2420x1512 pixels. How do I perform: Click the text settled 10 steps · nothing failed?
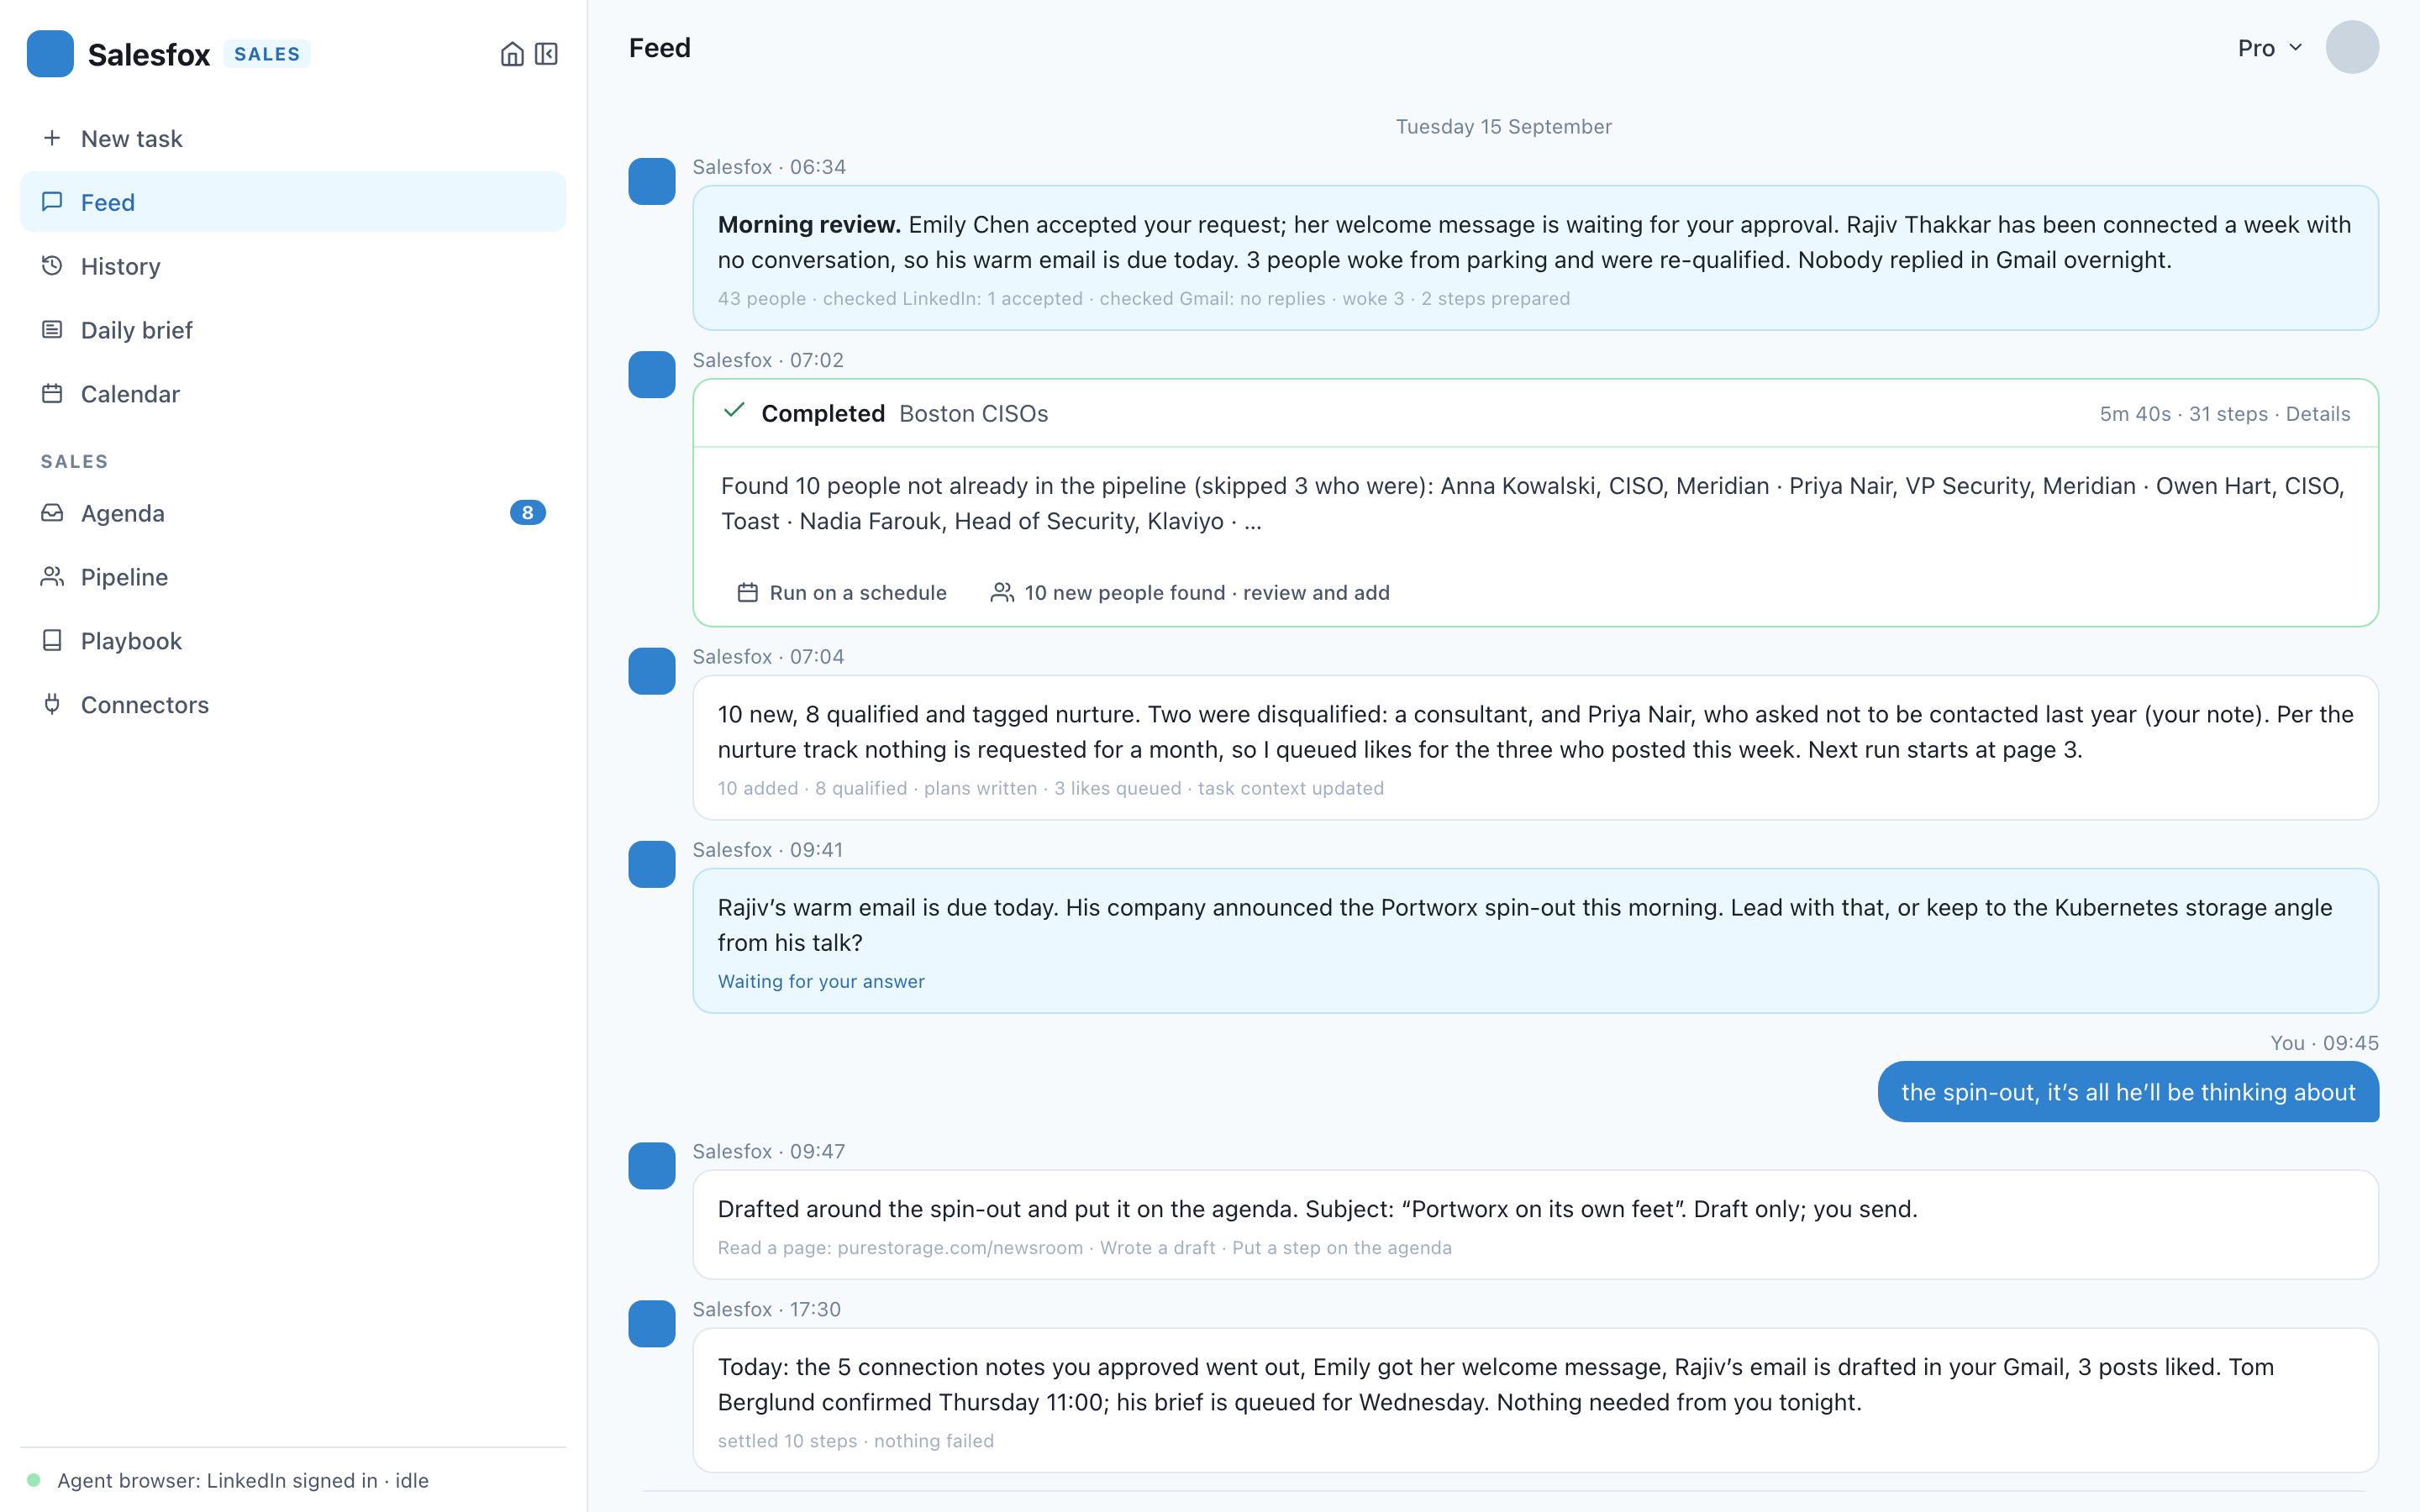[856, 1441]
